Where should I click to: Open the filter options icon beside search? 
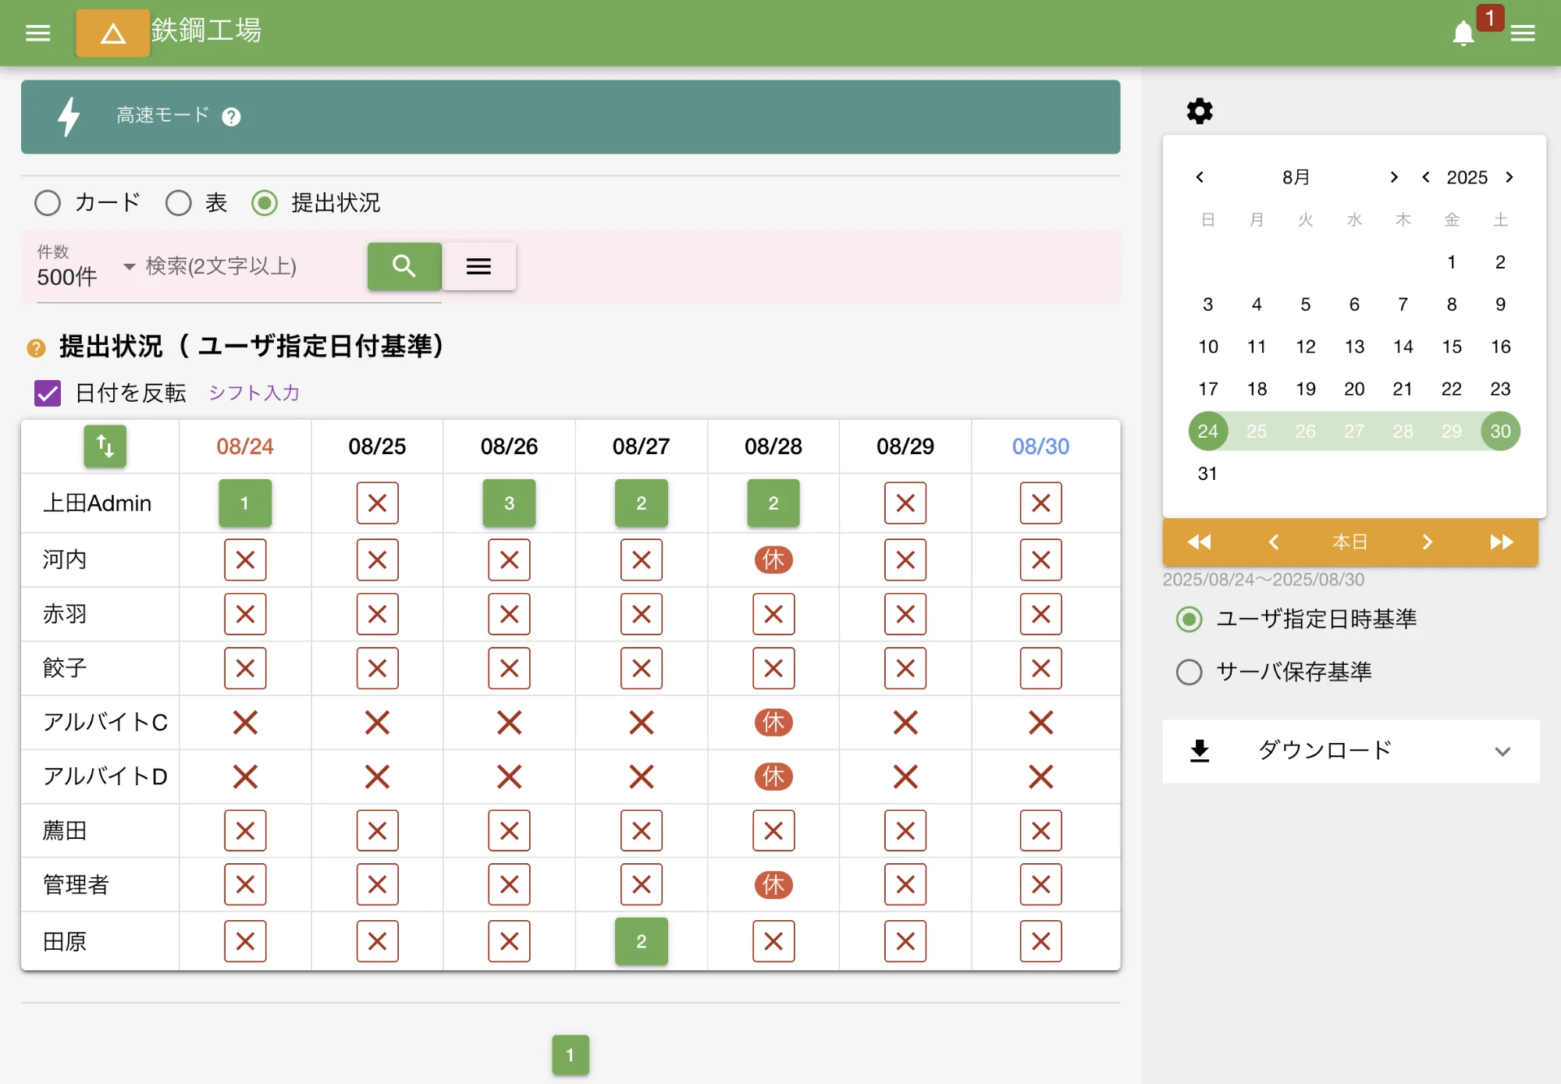coord(478,266)
